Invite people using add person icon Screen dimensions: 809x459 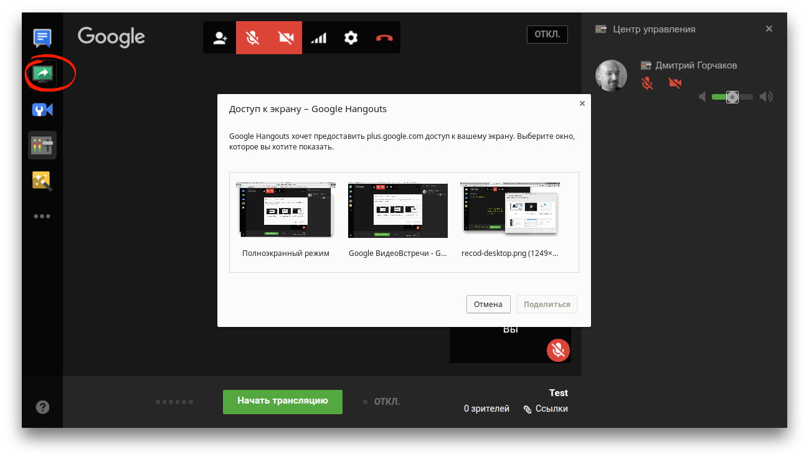coord(220,38)
